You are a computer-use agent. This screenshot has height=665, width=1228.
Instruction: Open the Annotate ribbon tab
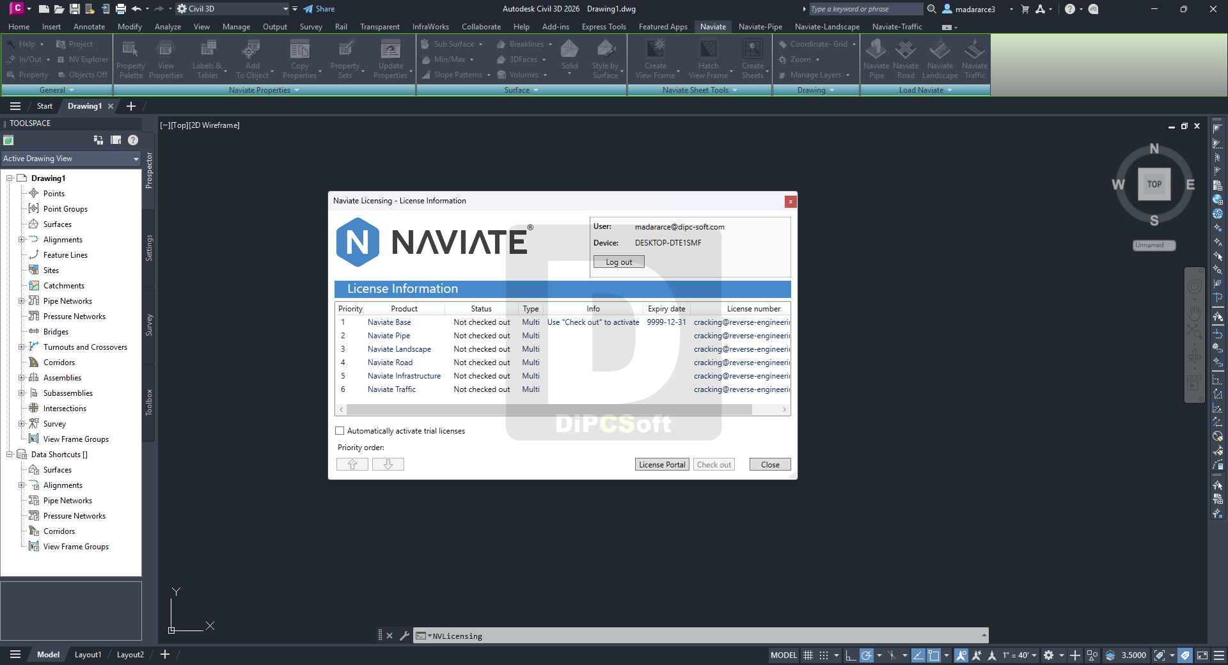[x=89, y=27]
